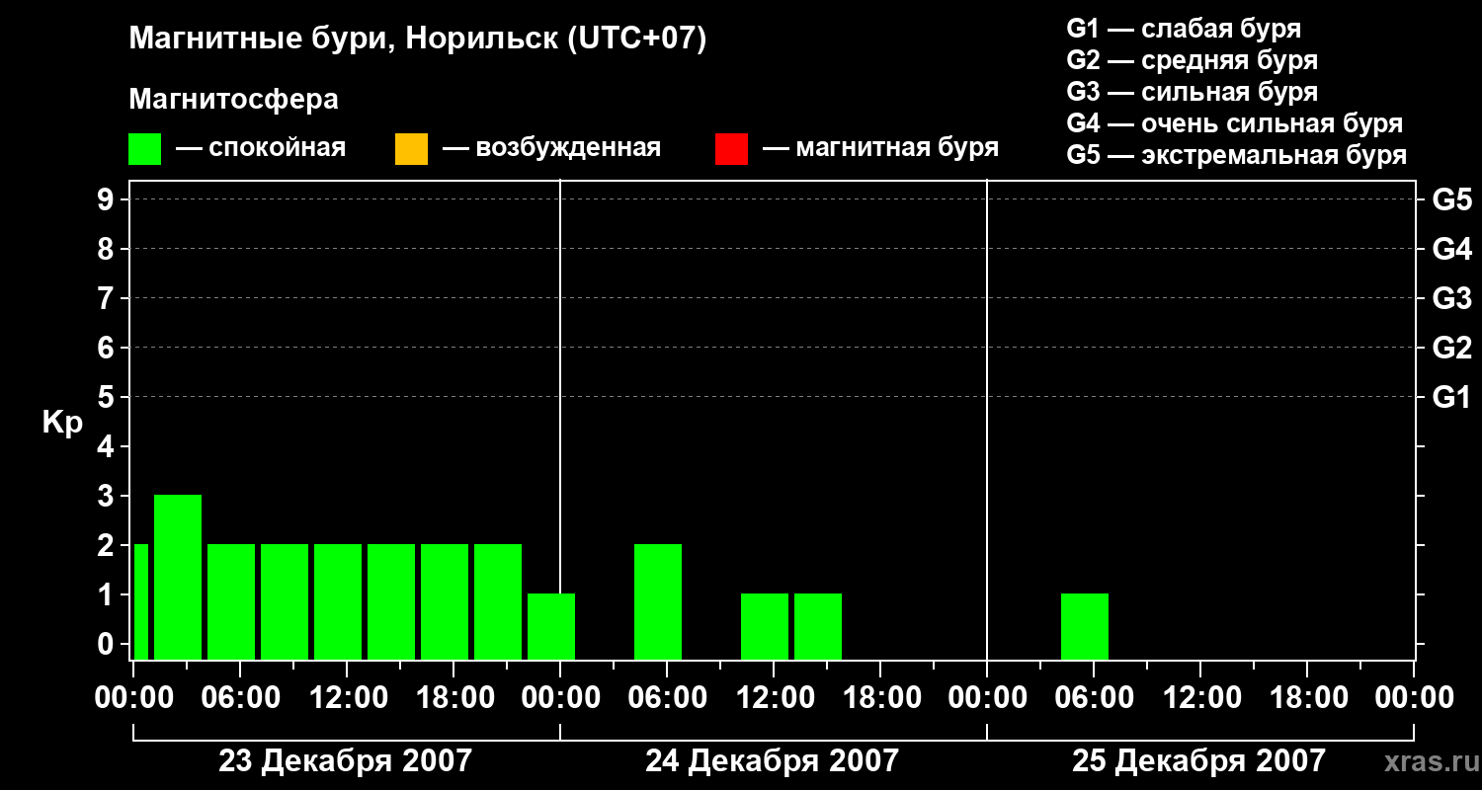Click the G1 right-axis label
Image resolution: width=1482 pixels, height=790 pixels.
pyautogui.click(x=1451, y=397)
